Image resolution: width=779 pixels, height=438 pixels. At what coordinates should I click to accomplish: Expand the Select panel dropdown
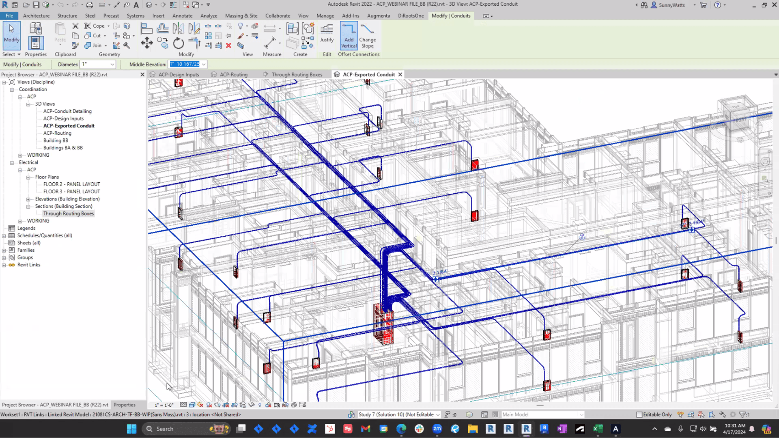pos(11,54)
